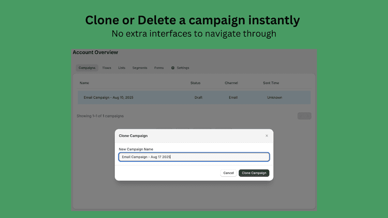The height and width of the screenshot is (218, 388).
Task: Click the 'Unknown' sent time cell
Action: coord(275,97)
